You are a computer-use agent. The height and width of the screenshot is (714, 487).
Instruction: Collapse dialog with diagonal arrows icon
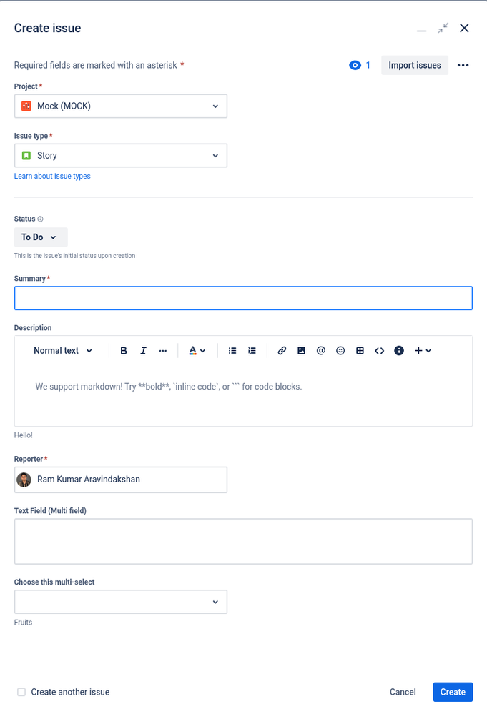443,29
